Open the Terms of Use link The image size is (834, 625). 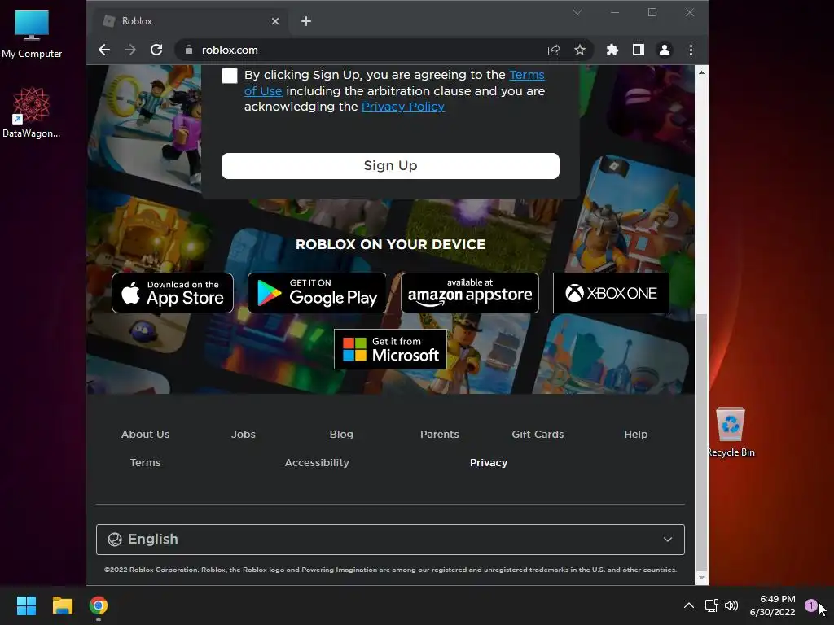[x=393, y=83]
